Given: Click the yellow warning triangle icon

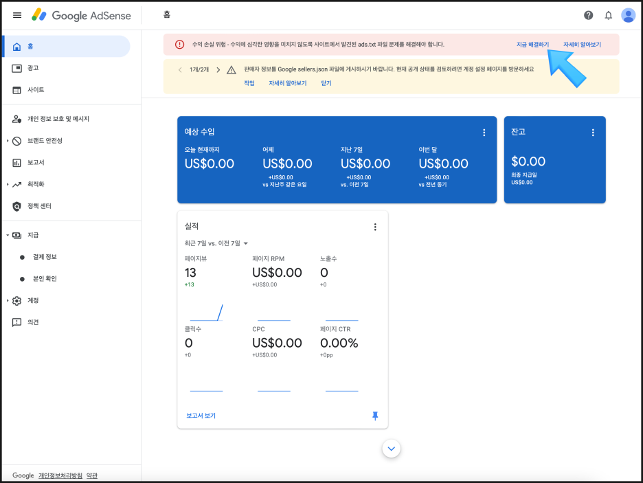Looking at the screenshot, I should coord(232,69).
